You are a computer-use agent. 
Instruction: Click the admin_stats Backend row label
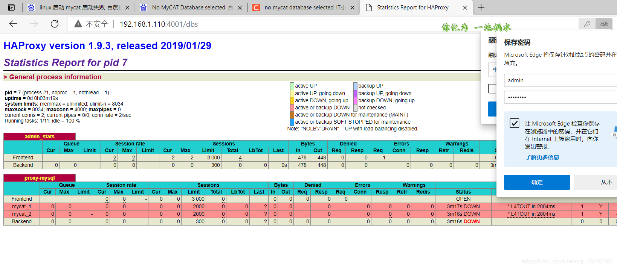(23, 165)
